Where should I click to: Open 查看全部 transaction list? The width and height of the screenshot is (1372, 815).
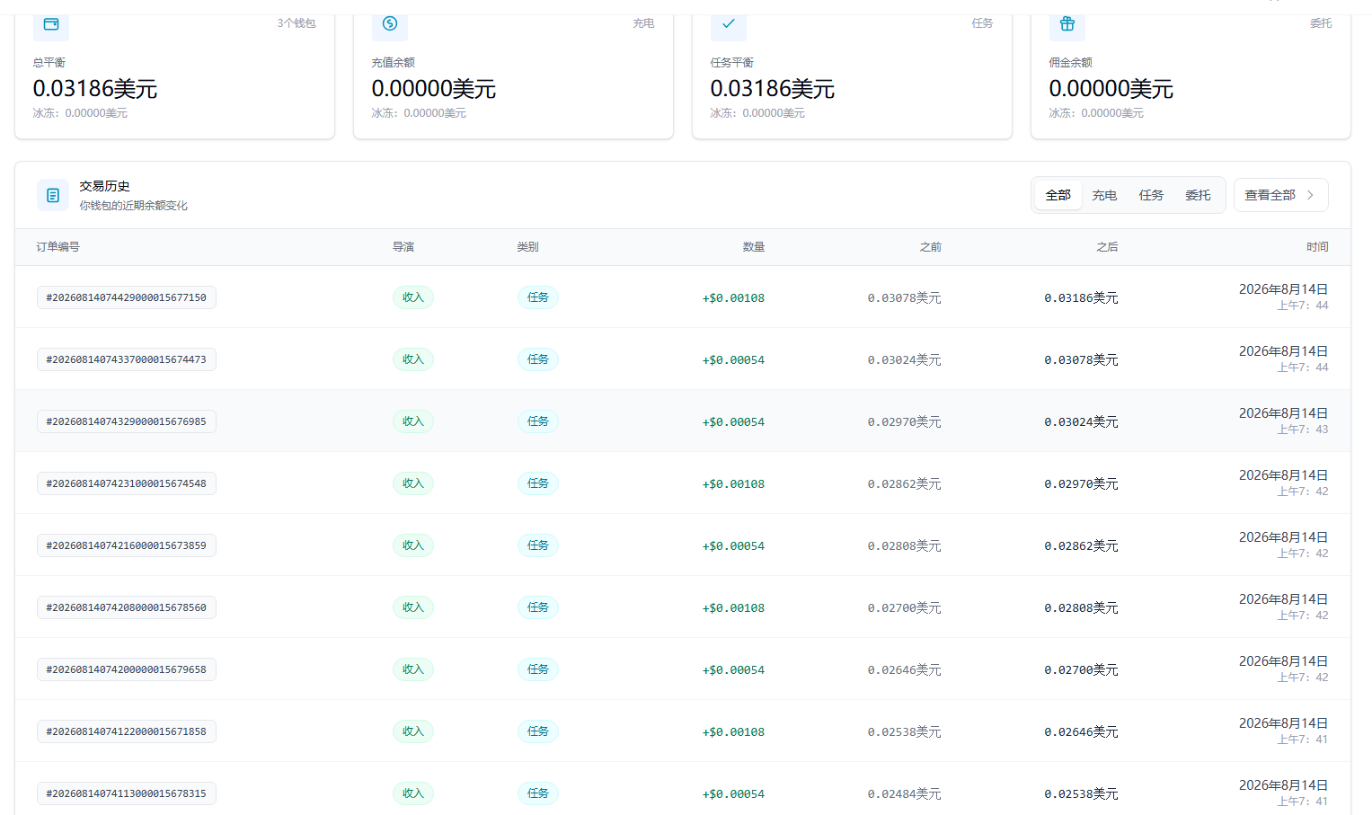point(1280,195)
